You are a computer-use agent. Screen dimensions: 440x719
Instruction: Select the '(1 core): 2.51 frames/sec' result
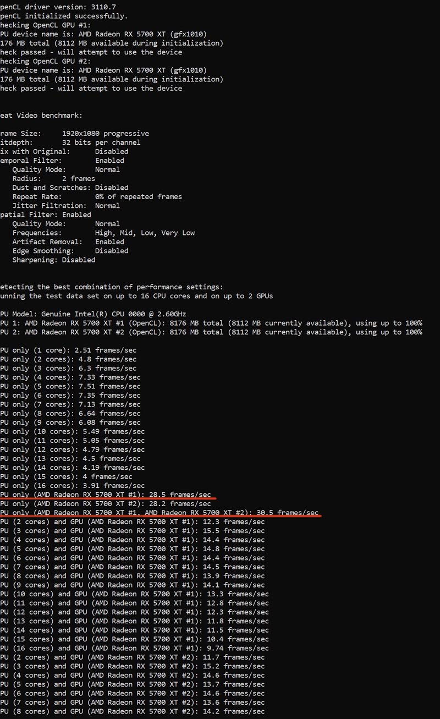pos(68,350)
